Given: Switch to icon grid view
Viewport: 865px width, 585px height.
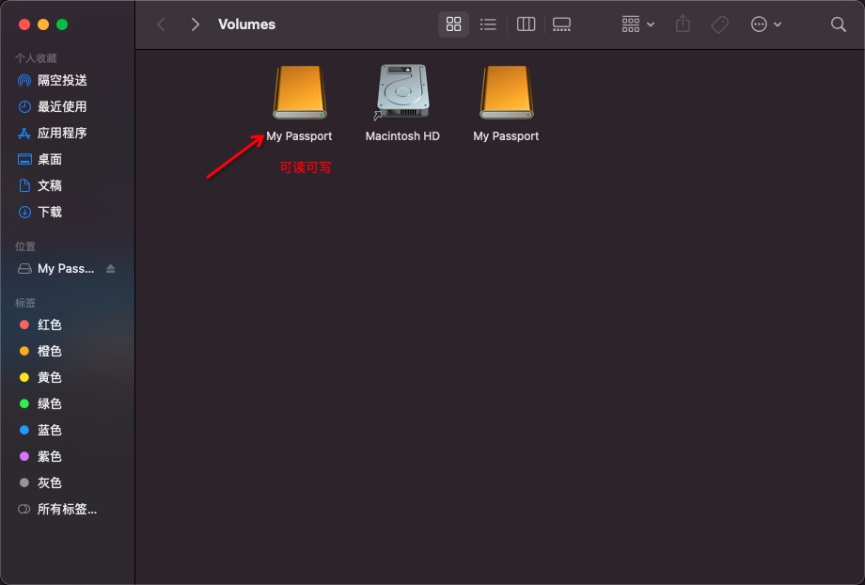Looking at the screenshot, I should click(453, 24).
